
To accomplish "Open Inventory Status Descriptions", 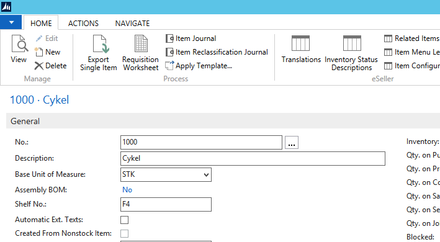I will (351, 53).
